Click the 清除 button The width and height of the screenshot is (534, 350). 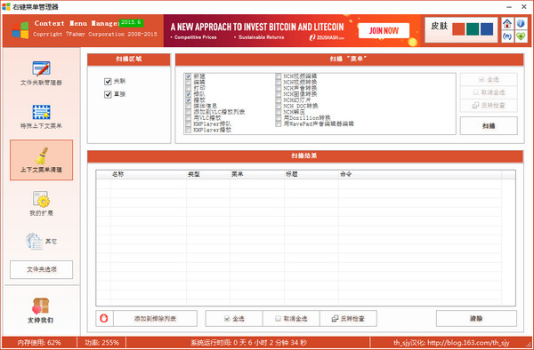pyautogui.click(x=476, y=318)
